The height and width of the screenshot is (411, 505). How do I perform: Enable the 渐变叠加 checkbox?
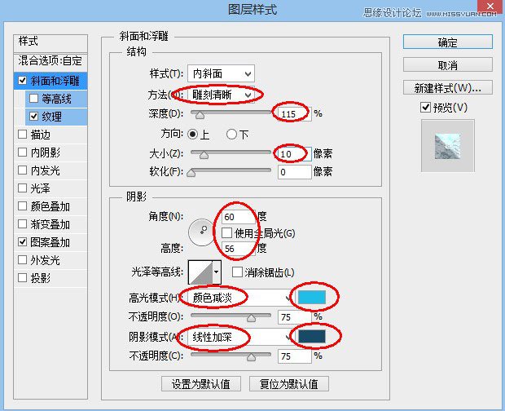pyautogui.click(x=22, y=223)
